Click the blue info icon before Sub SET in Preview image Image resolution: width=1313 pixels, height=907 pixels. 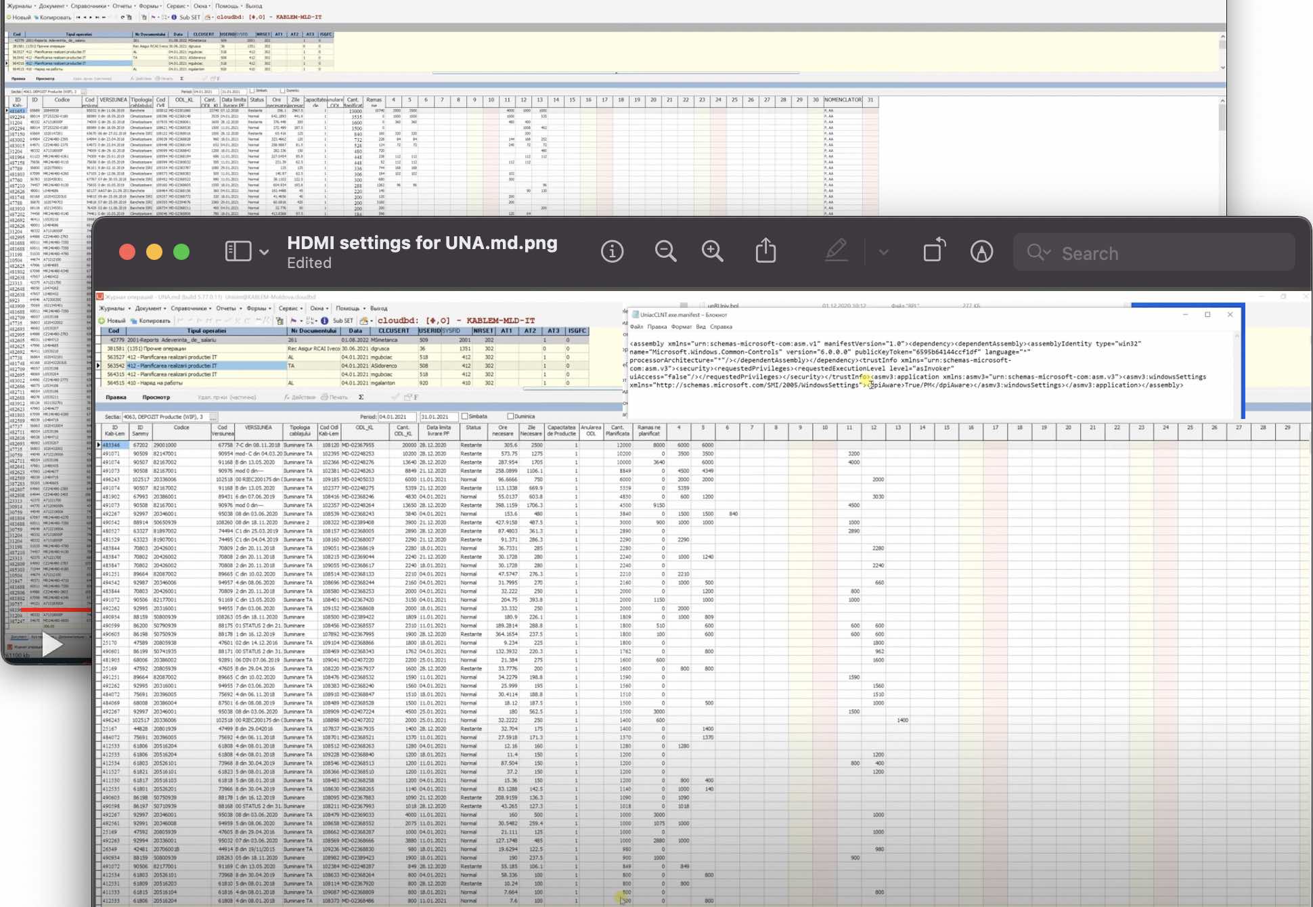[325, 321]
